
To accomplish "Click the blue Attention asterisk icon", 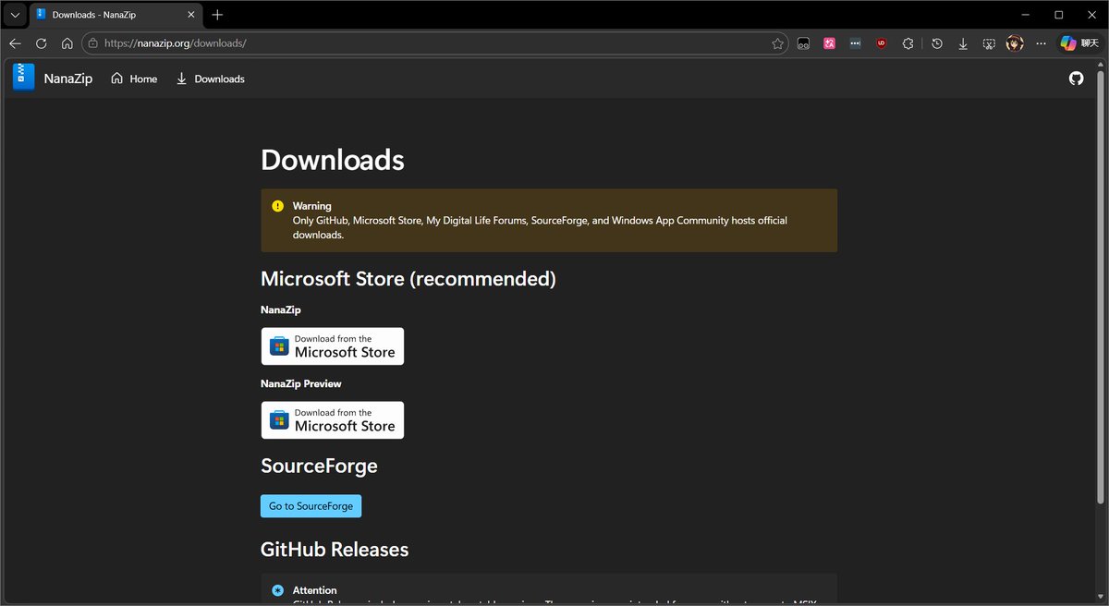I will (278, 590).
